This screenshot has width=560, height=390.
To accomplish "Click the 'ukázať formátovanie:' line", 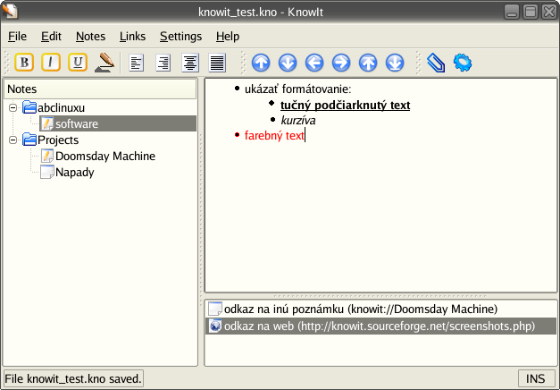I will [297, 89].
